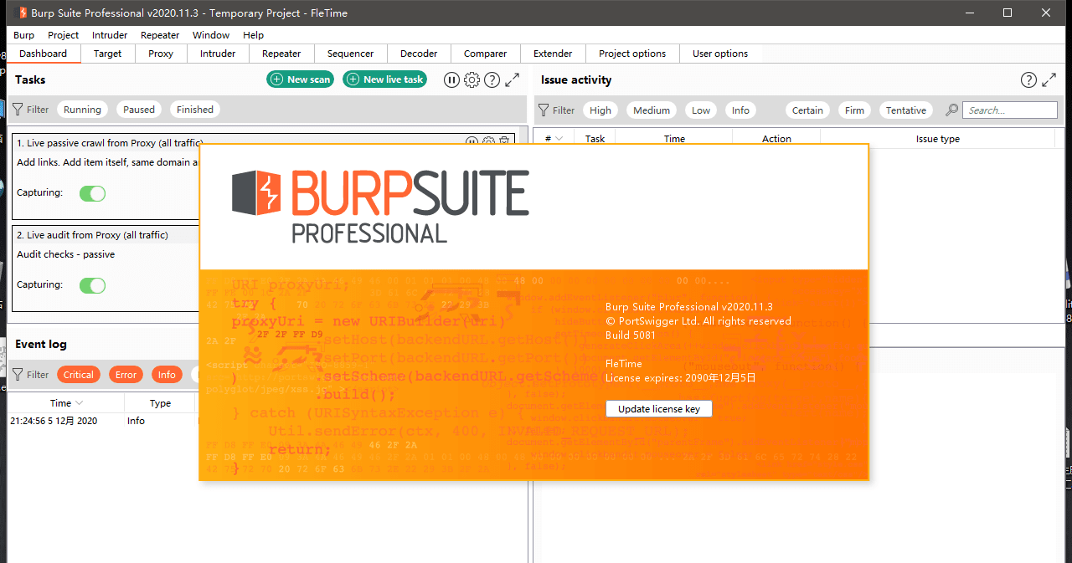The width and height of the screenshot is (1072, 563).
Task: Toggle the Info severity filter in Issue activity
Action: [740, 110]
